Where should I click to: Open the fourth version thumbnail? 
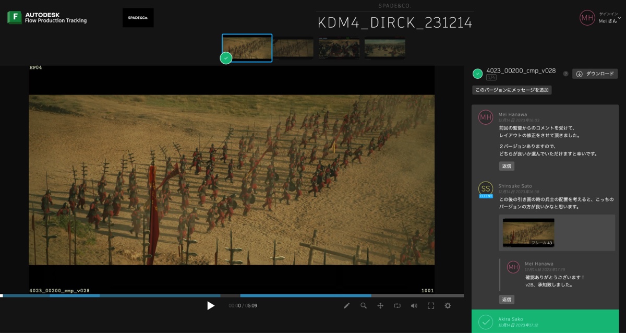[384, 48]
